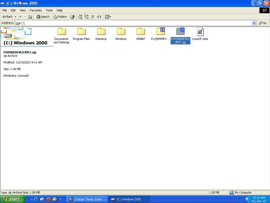The height and width of the screenshot is (203, 270).
Task: Expand hidden system tray icons arrow
Action: point(247,199)
